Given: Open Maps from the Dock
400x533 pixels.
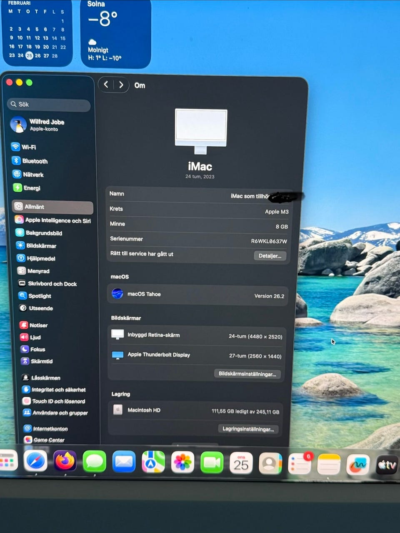Looking at the screenshot, I should (x=153, y=462).
